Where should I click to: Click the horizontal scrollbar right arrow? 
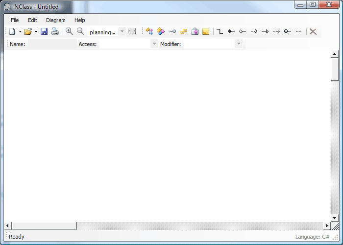pyautogui.click(x=327, y=226)
